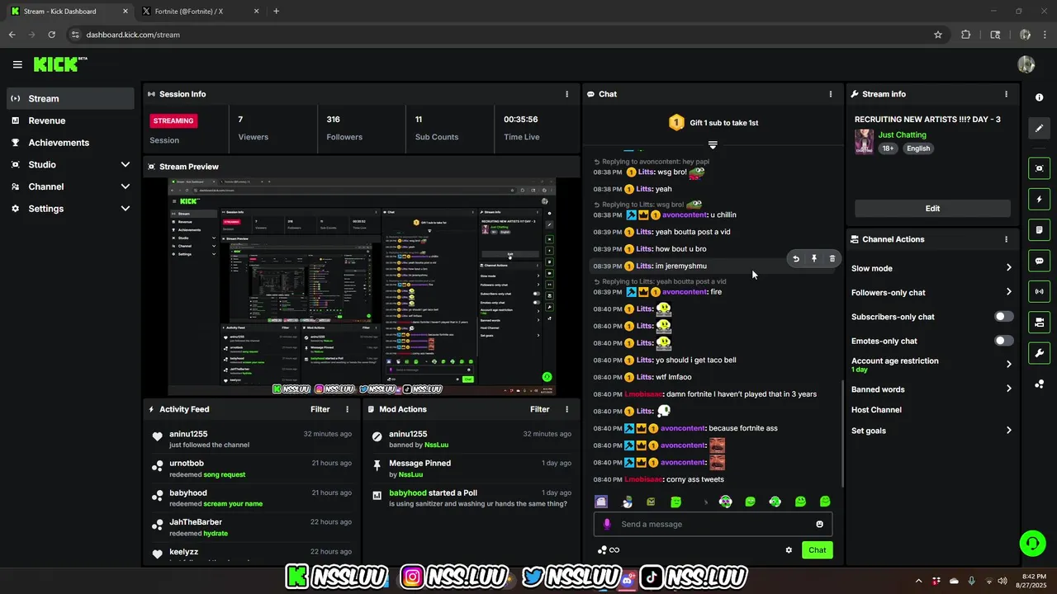The width and height of the screenshot is (1057, 594).
Task: Toggle the broadcast signal widget icon in sidebar
Action: tap(1039, 291)
